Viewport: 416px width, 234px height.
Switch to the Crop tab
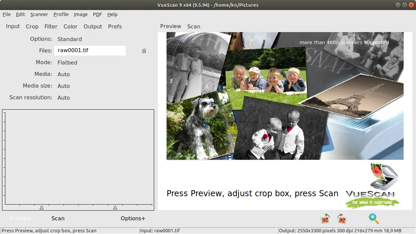[32, 26]
